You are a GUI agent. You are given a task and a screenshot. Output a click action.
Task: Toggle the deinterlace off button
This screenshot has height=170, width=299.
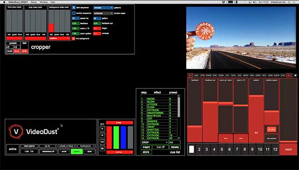[x=48, y=151]
